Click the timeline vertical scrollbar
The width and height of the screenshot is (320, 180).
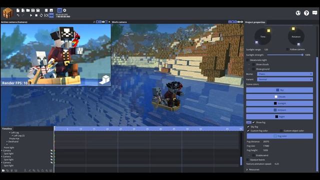pos(241,161)
